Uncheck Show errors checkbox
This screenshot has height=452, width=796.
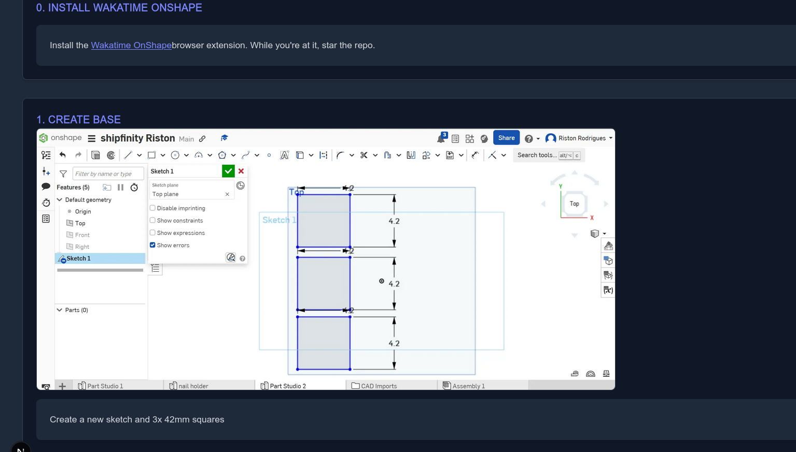[152, 245]
